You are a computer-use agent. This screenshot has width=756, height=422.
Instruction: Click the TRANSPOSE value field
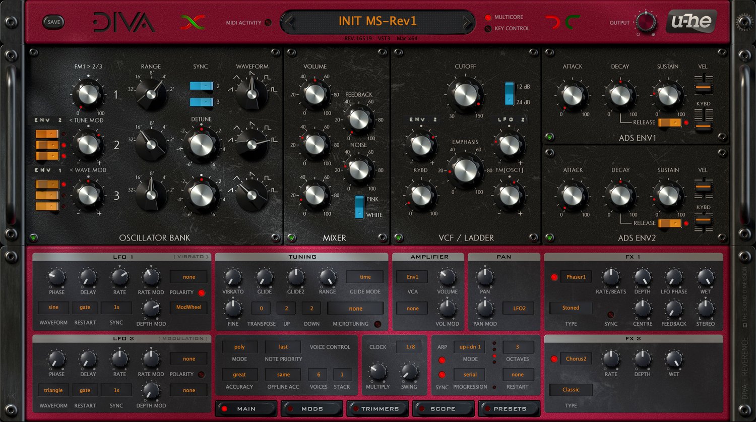(261, 309)
